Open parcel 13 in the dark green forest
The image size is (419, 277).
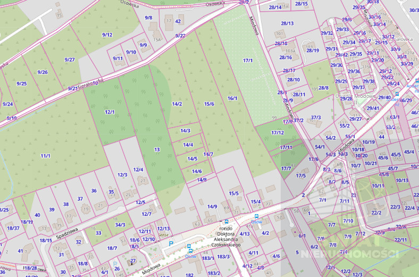[x=157, y=149]
